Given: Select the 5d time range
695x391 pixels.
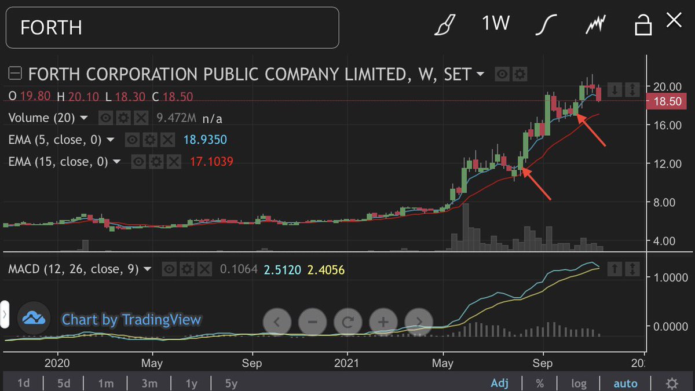Looking at the screenshot, I should (64, 383).
